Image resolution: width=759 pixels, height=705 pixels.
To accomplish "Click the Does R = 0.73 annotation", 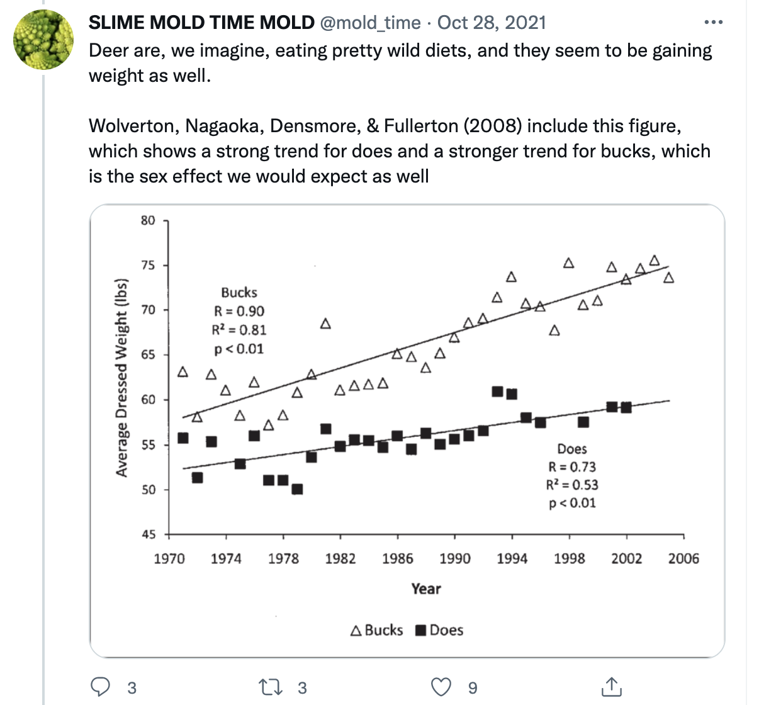I will click(x=571, y=467).
